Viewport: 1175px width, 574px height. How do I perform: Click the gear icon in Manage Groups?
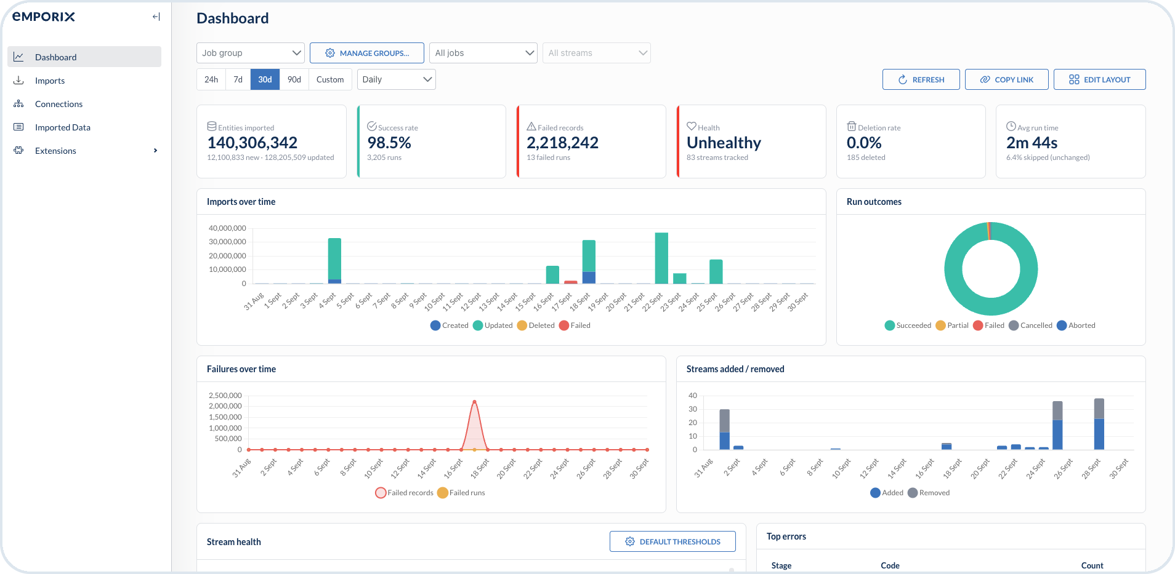[x=330, y=53]
